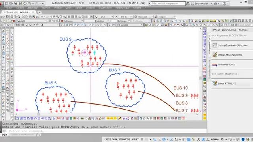Click the binoculars search icon in title bar
The height and width of the screenshot is (142, 253).
[188, 4]
